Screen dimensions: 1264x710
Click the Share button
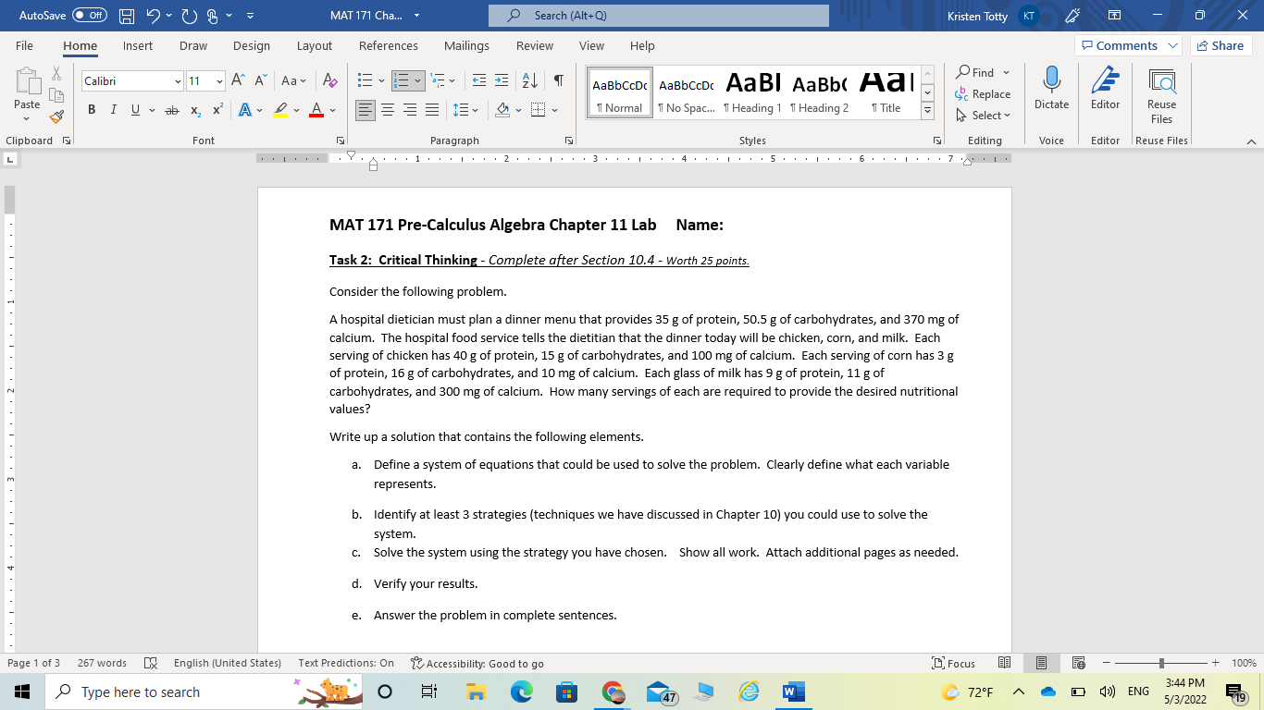coord(1220,45)
